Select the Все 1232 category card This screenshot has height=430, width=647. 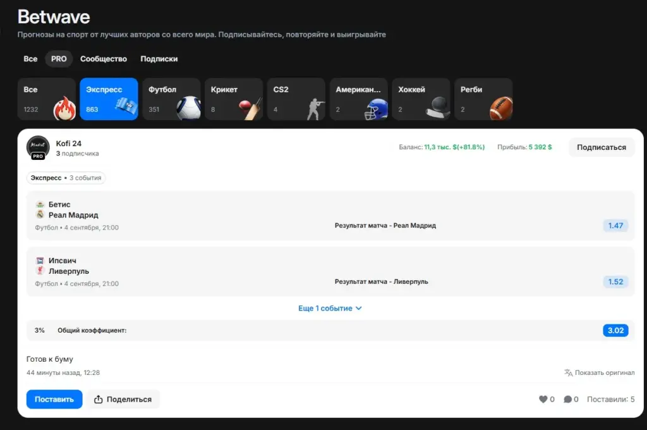[x=47, y=99]
